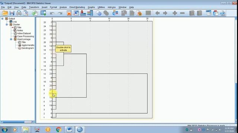Select Active Dataset in outline
This screenshot has height=133, width=238.
click(24, 33)
